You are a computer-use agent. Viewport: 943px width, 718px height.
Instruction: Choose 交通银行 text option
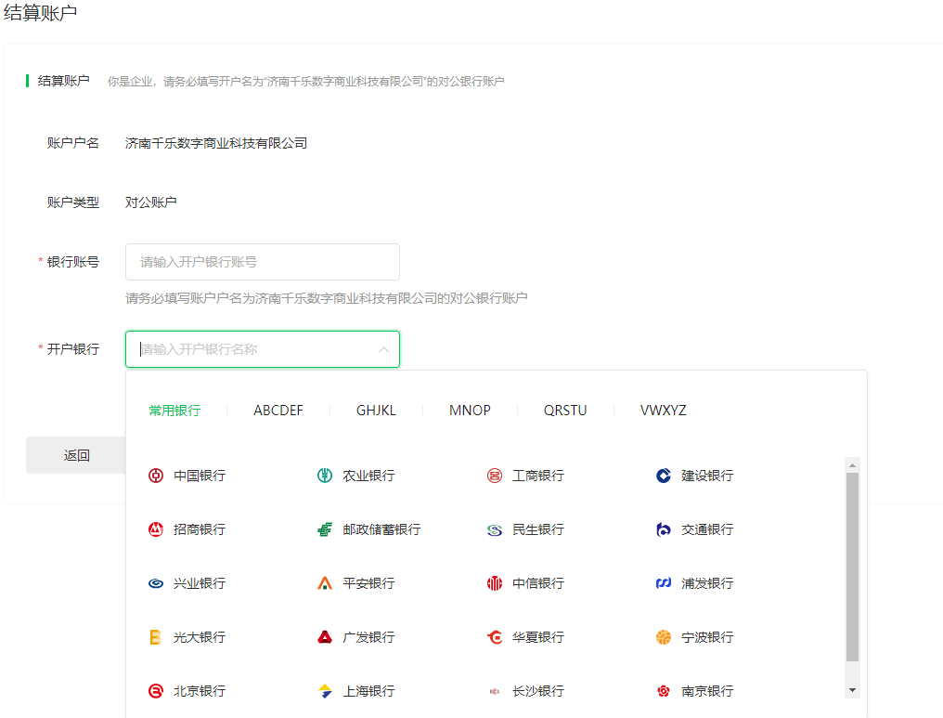pyautogui.click(x=707, y=529)
